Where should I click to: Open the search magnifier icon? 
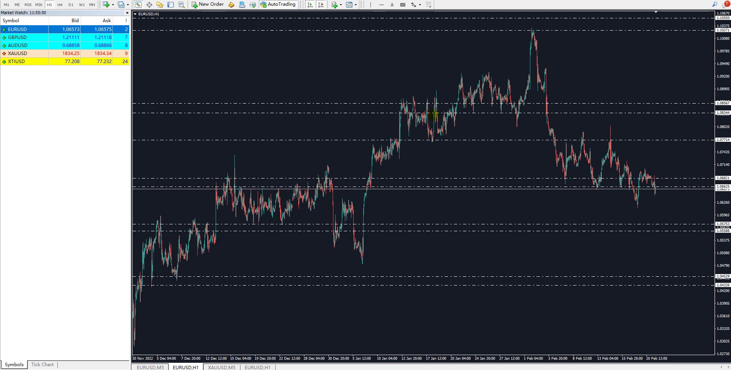[x=715, y=5]
